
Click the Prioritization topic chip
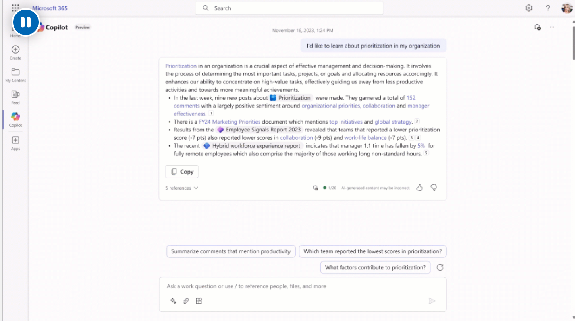(291, 98)
